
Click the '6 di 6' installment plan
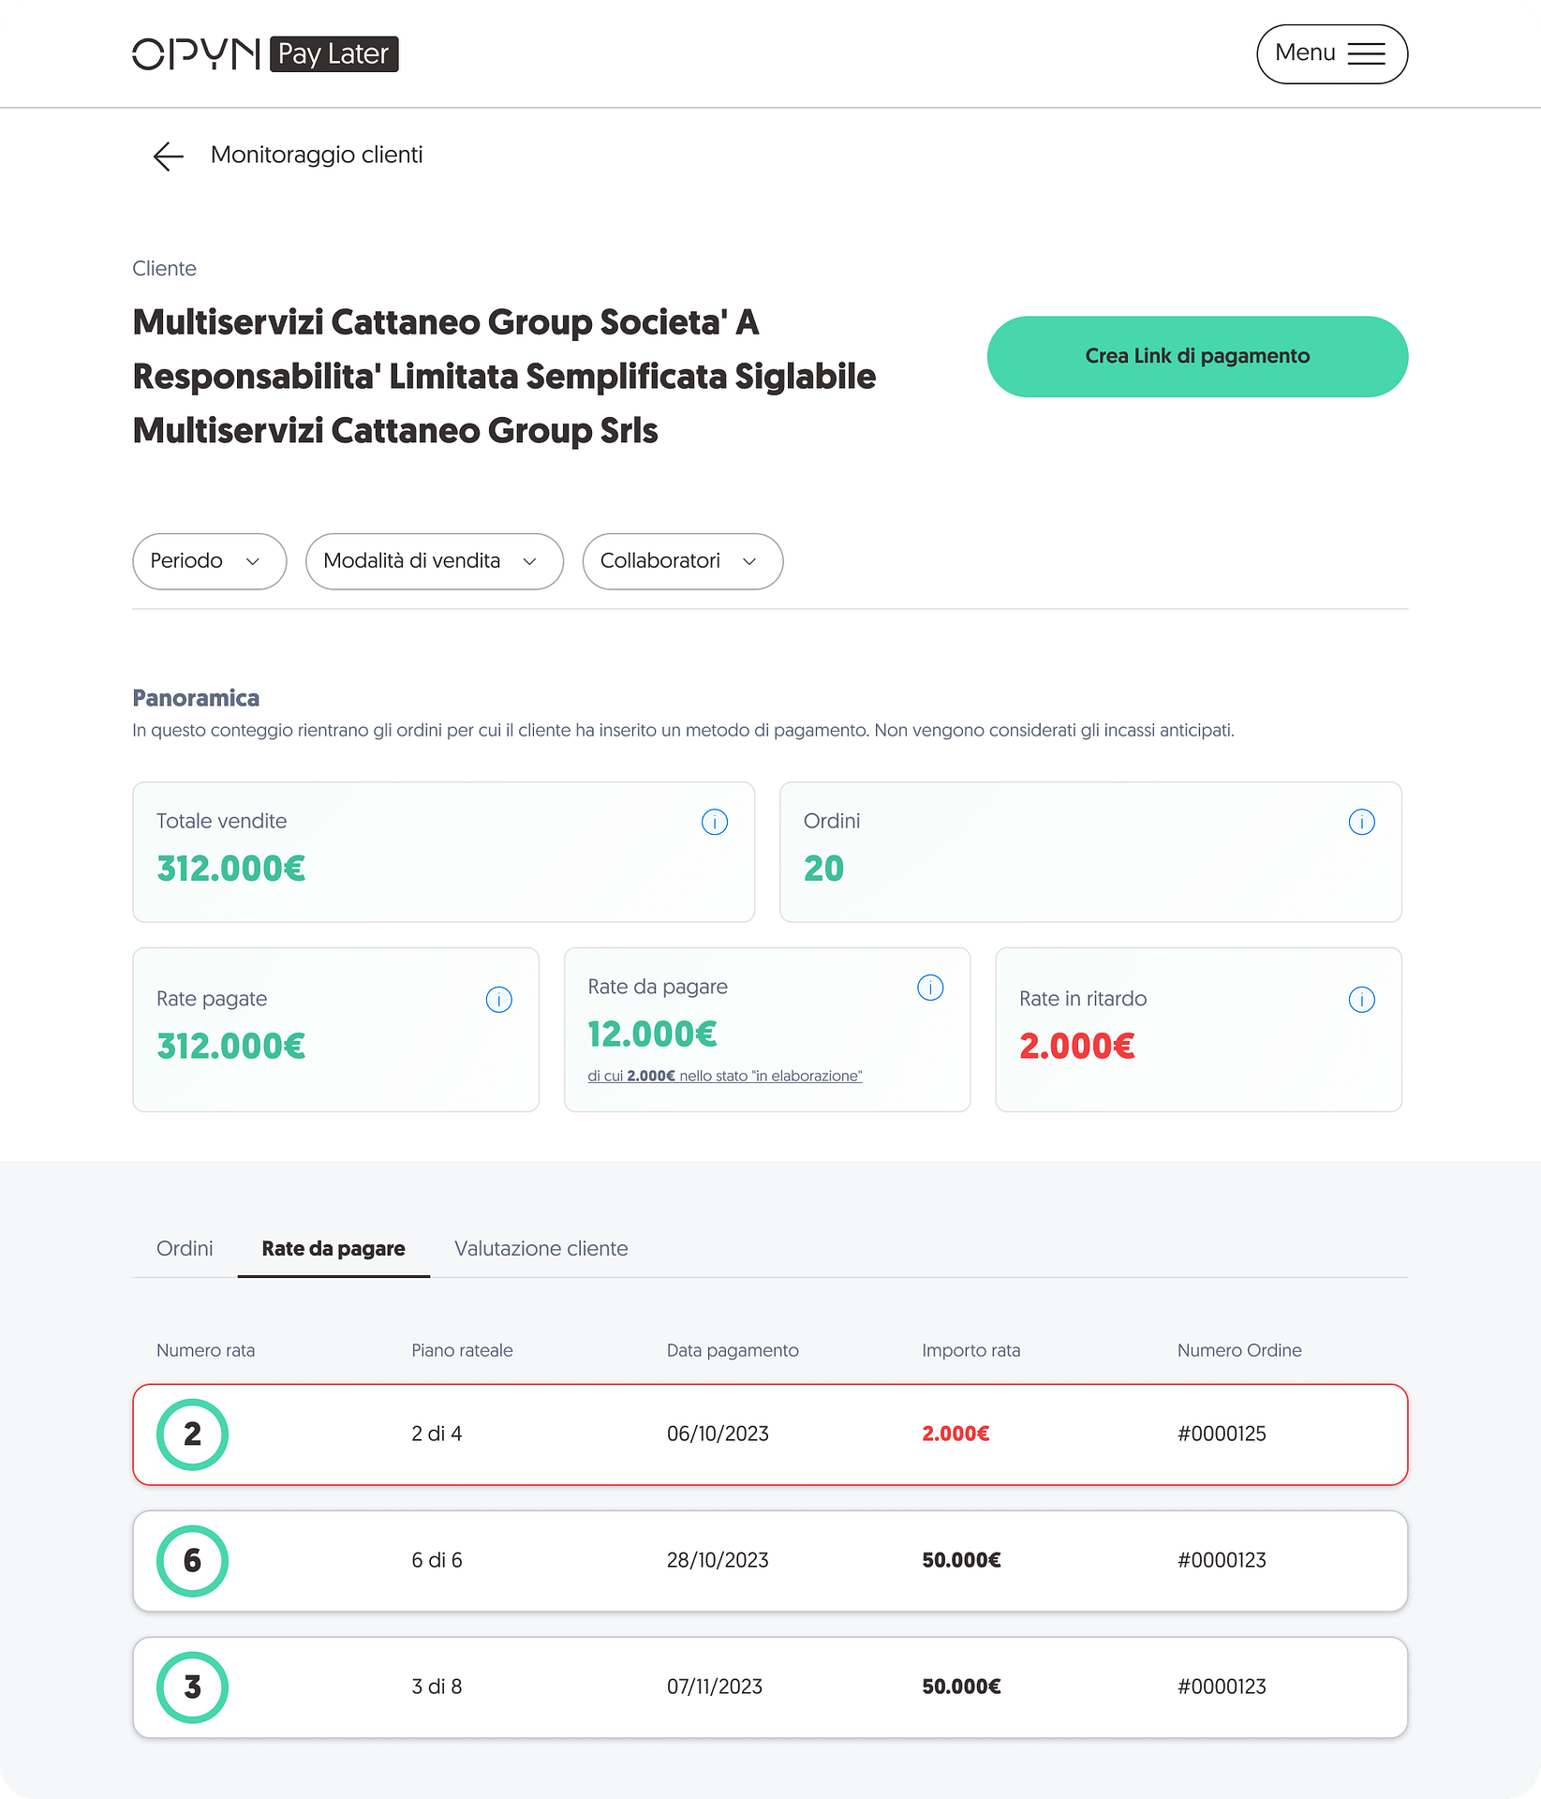coord(437,1560)
